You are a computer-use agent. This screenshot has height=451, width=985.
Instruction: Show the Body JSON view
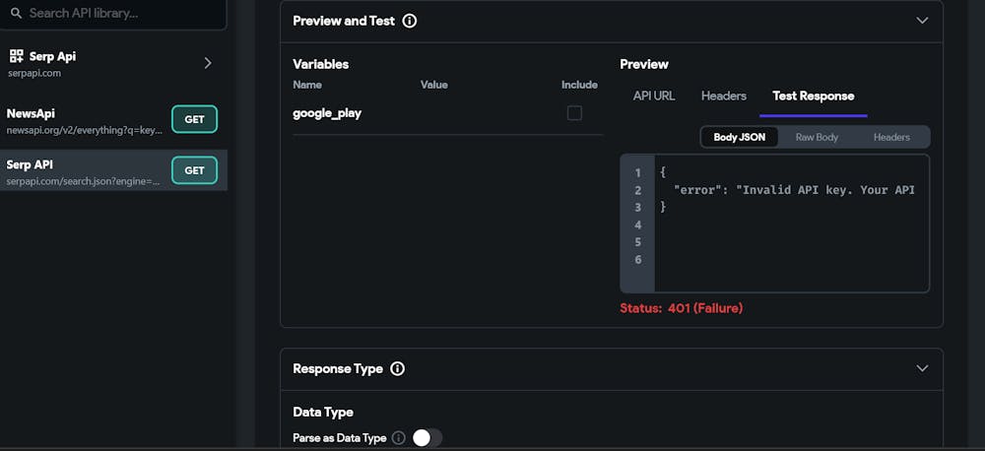click(740, 137)
